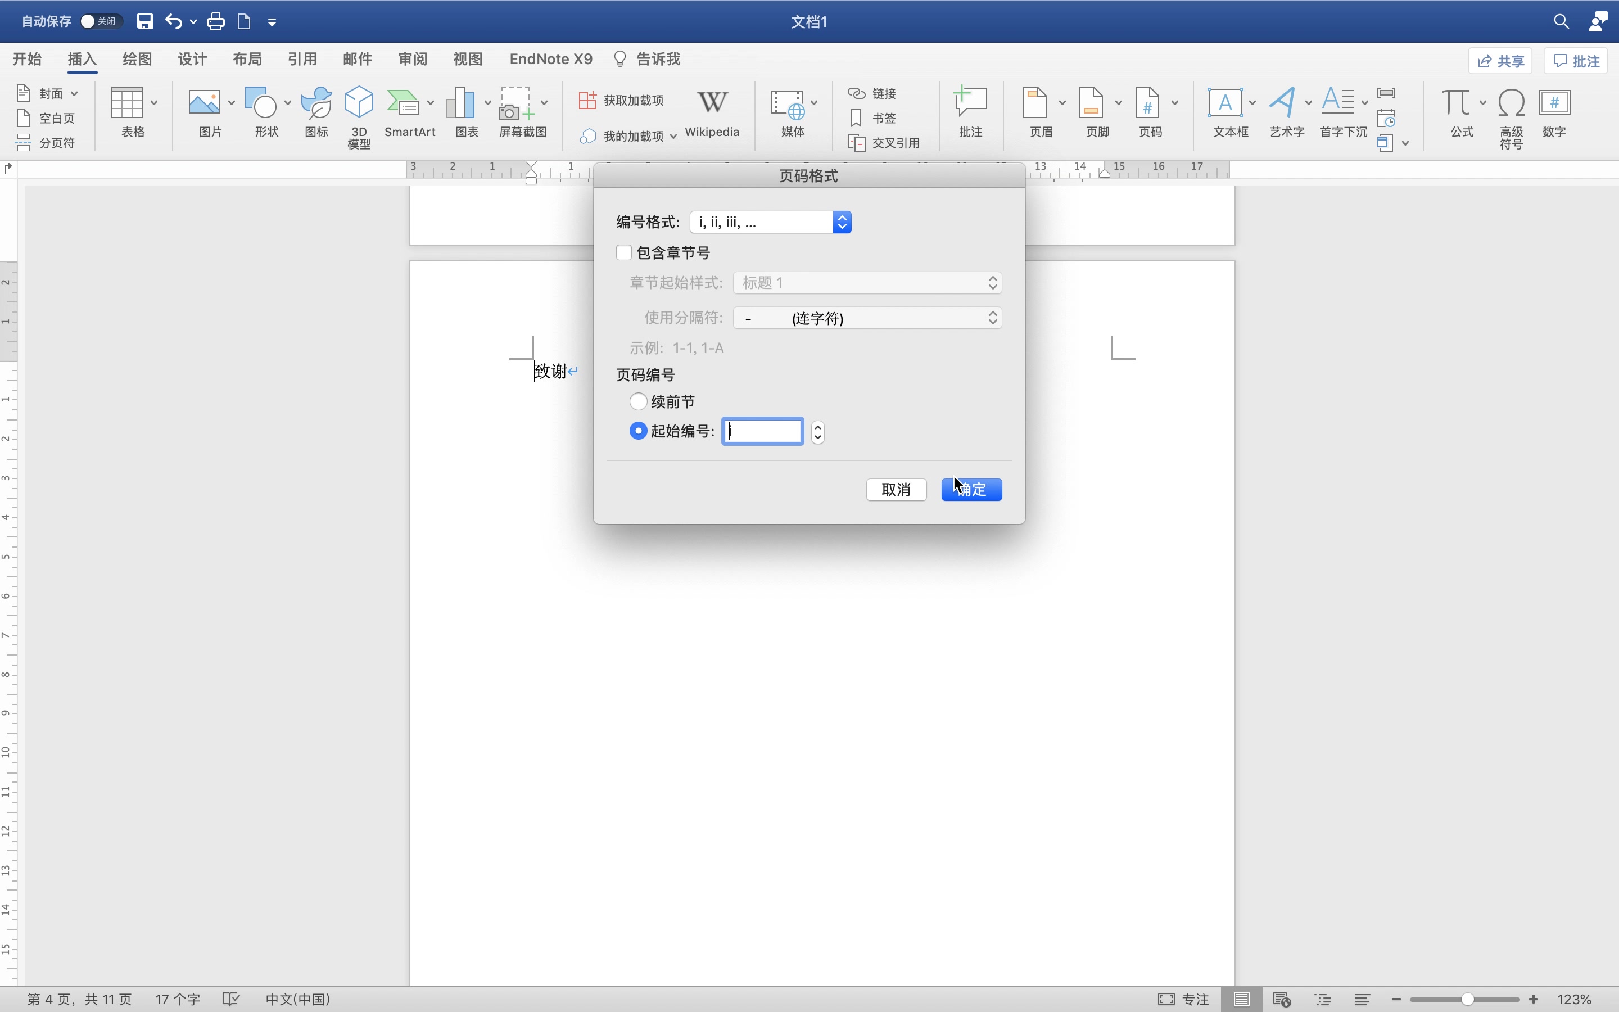
Task: Insert 艺术字 WordArt
Action: pos(1282,102)
